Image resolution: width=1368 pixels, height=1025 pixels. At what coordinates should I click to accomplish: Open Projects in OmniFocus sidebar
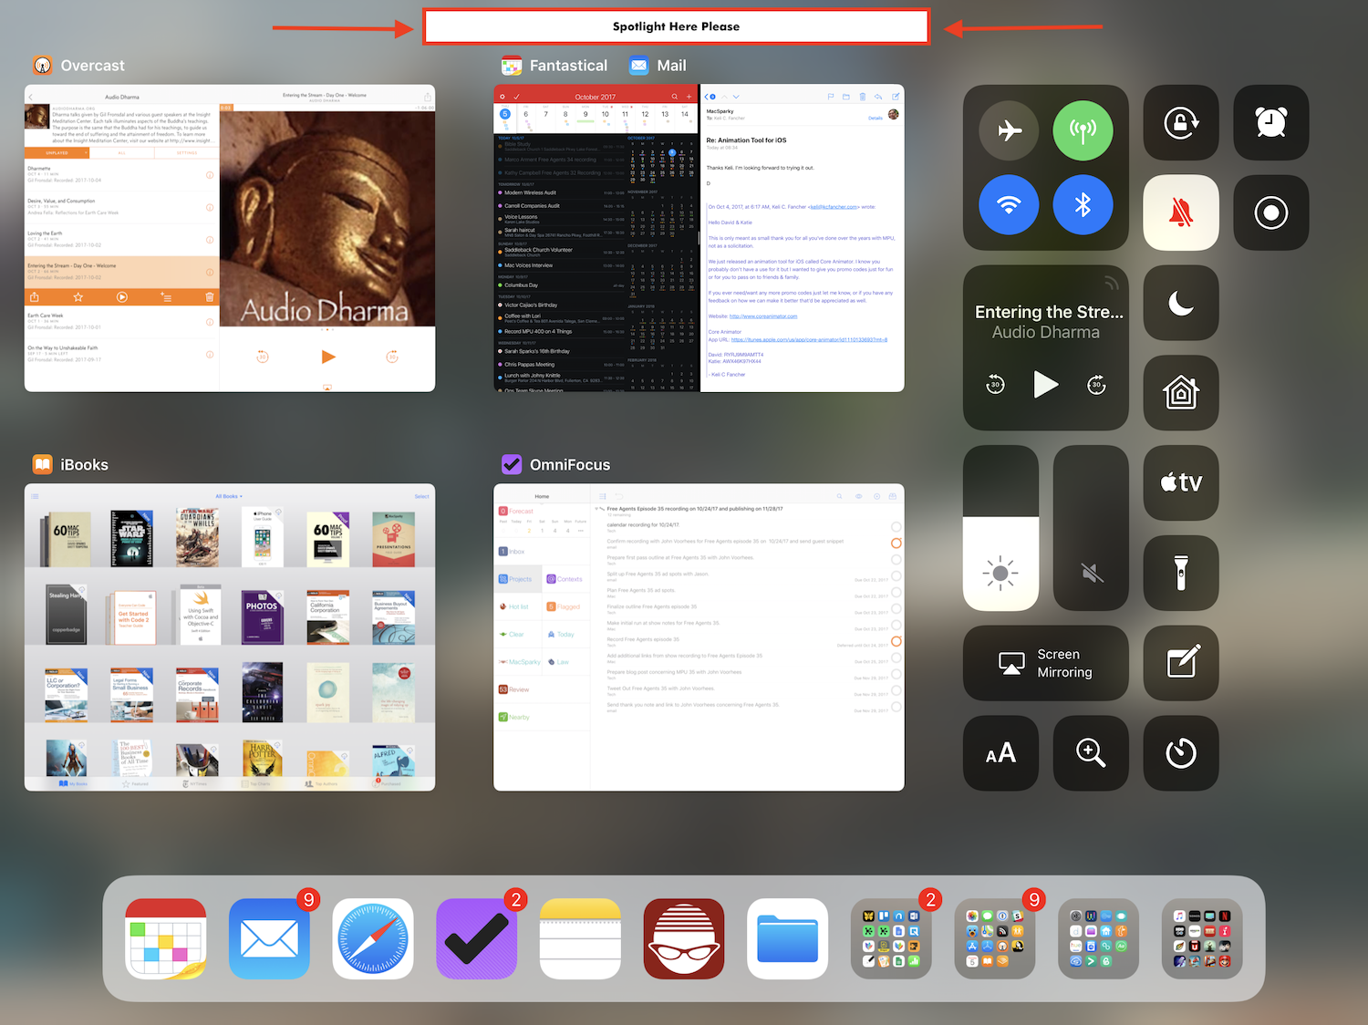pyautogui.click(x=515, y=579)
